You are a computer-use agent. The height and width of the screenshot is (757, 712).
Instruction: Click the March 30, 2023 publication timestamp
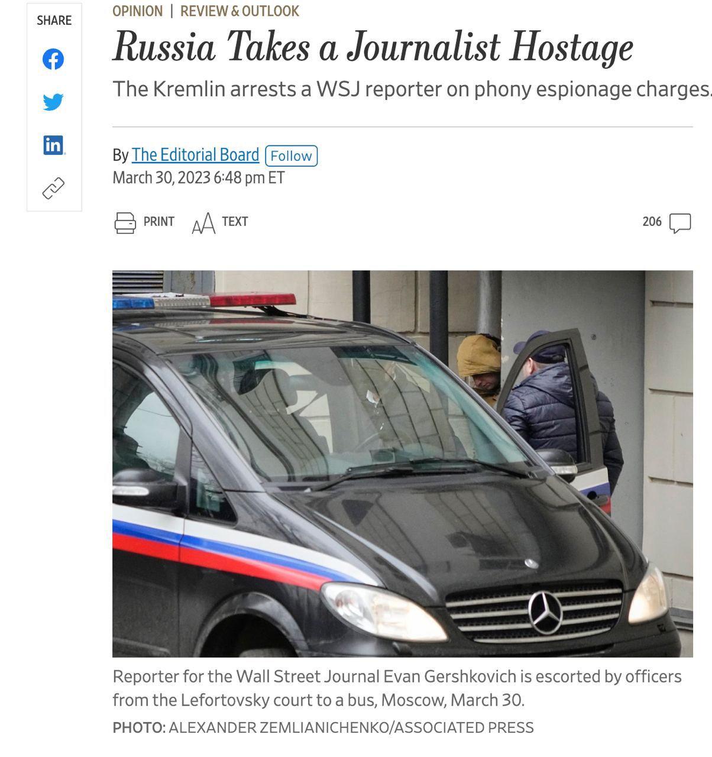(x=199, y=178)
